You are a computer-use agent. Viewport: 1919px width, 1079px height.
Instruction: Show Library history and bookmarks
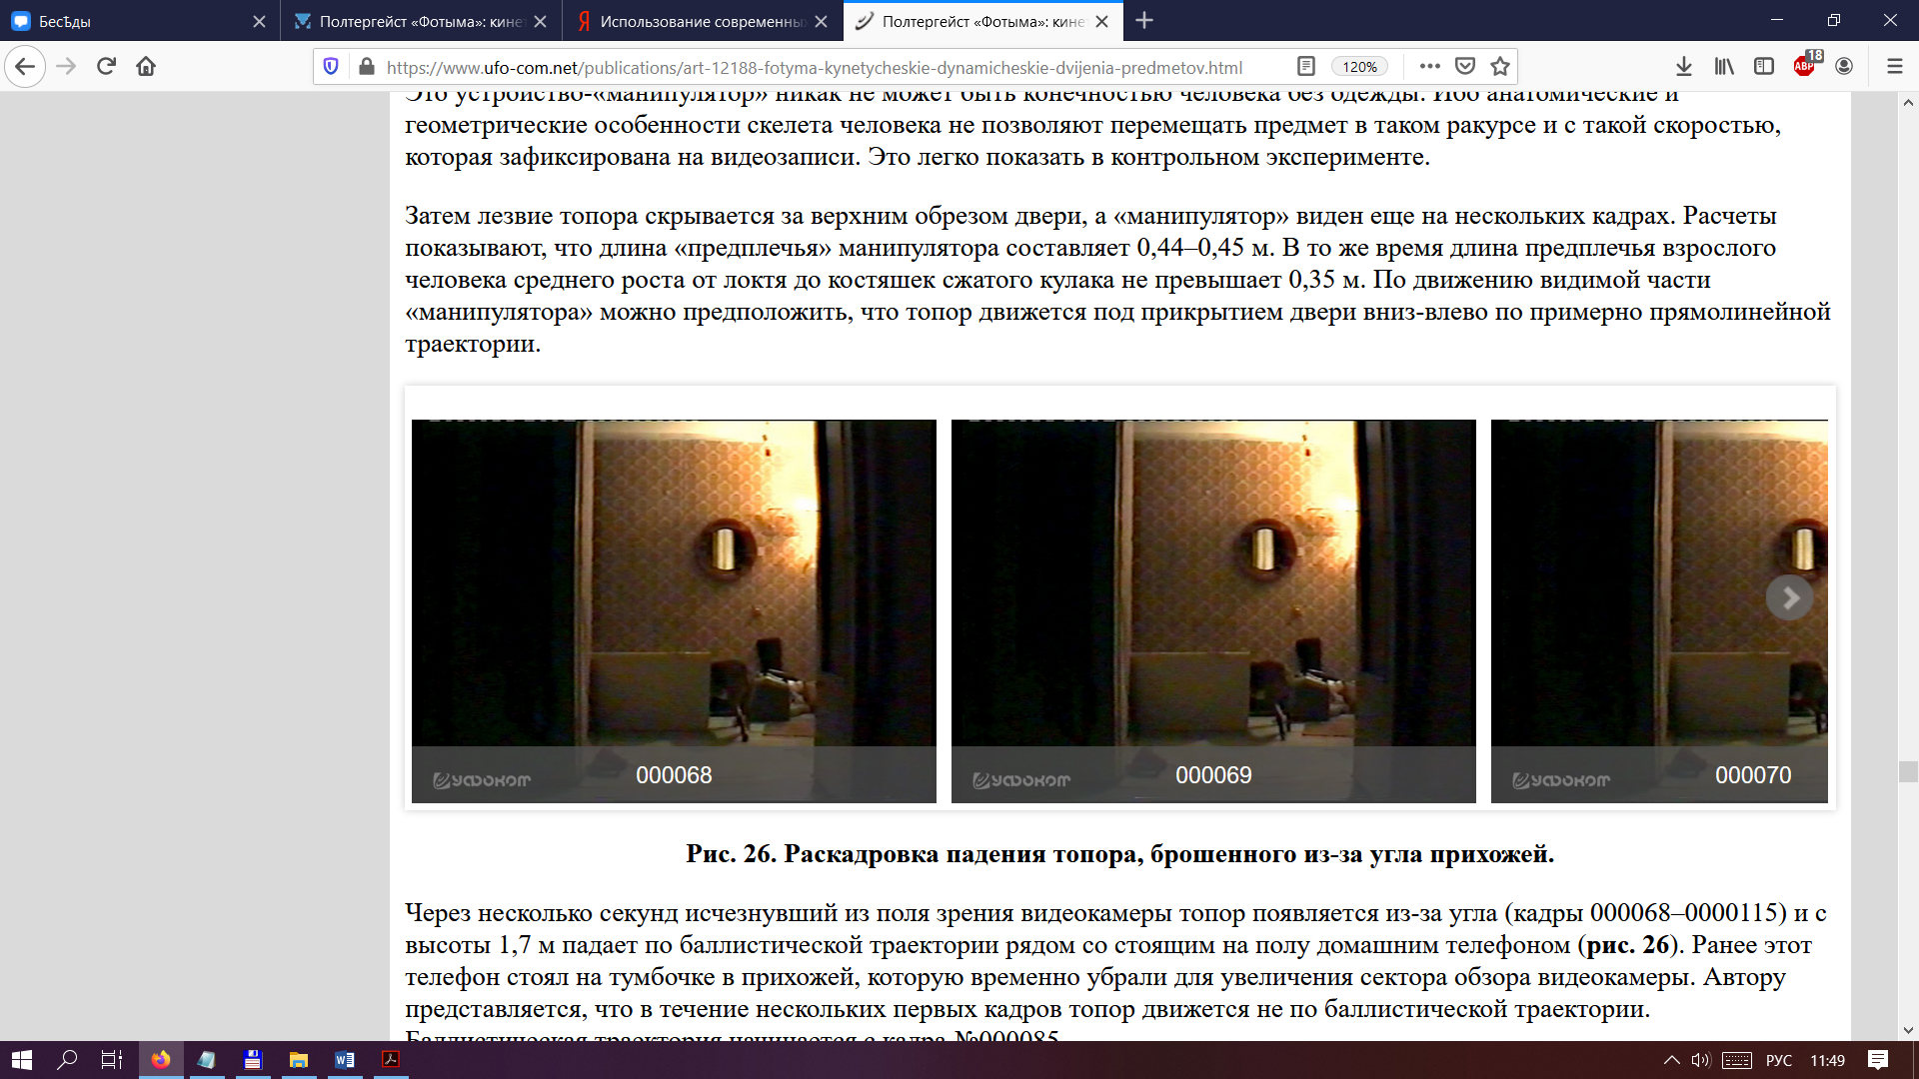(1724, 66)
